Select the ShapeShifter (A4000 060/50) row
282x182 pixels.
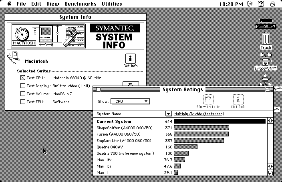[180, 128]
